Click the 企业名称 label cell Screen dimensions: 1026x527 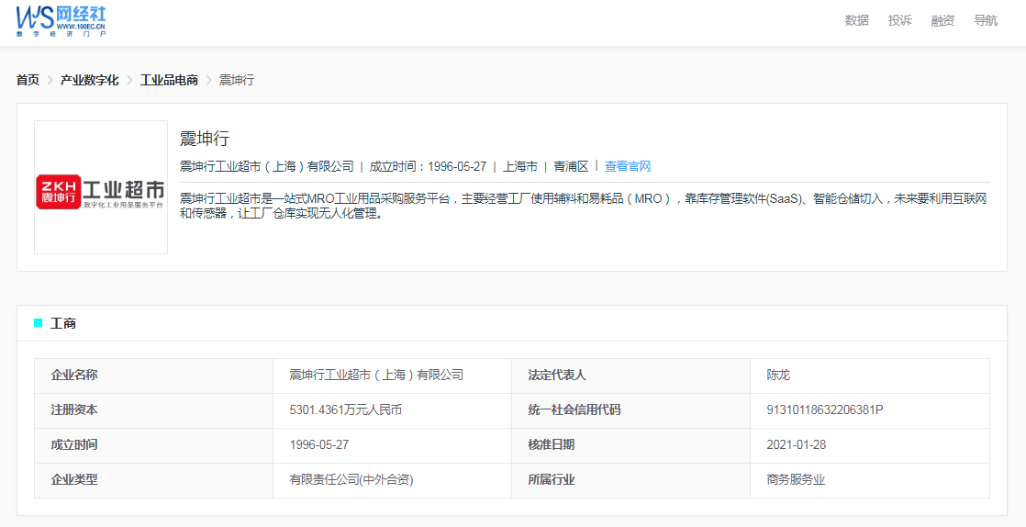[x=154, y=376]
